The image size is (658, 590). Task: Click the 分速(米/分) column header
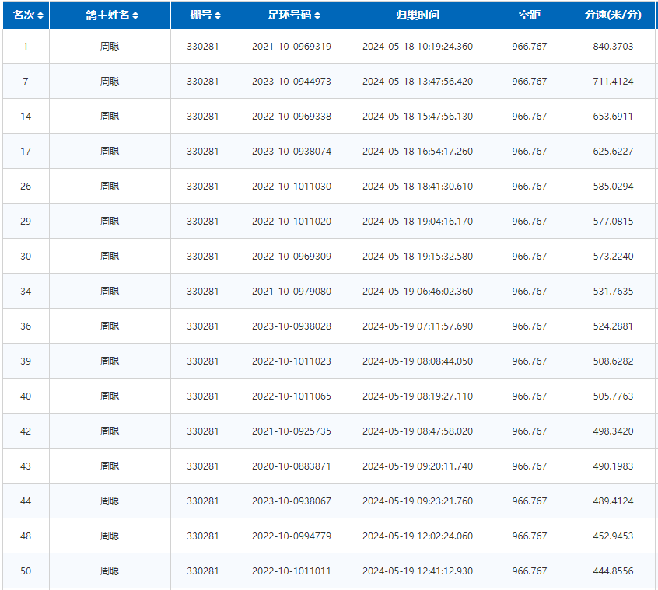[x=613, y=16]
